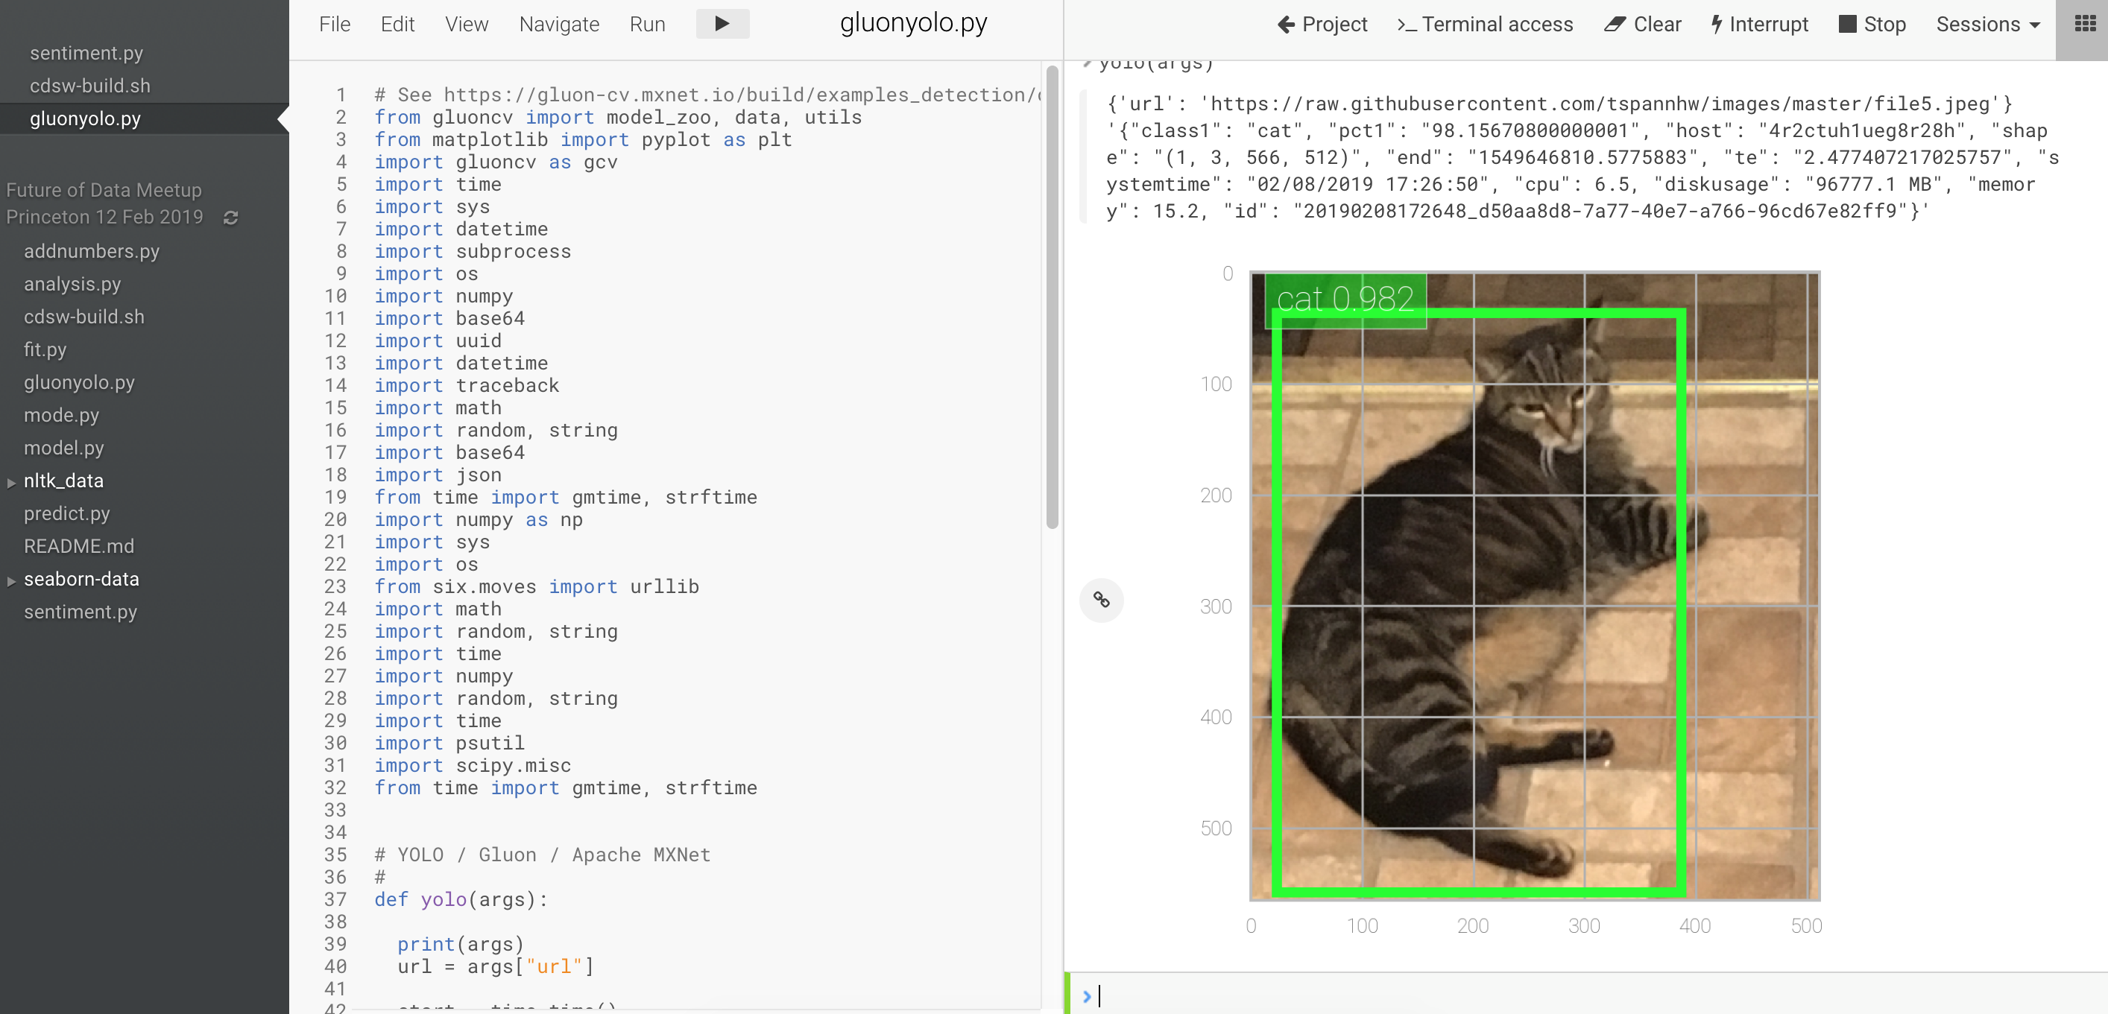Click the project refresh icon

[231, 218]
